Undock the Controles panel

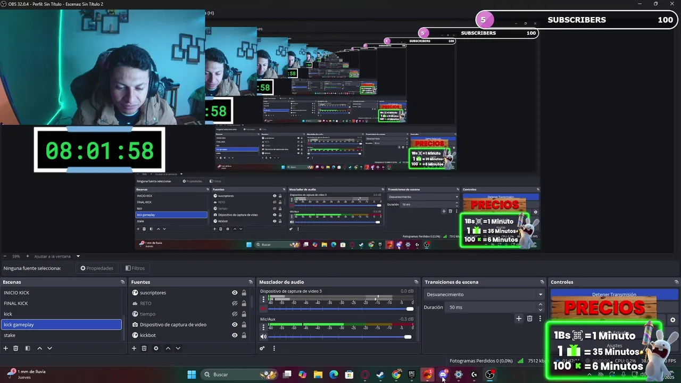click(x=677, y=282)
